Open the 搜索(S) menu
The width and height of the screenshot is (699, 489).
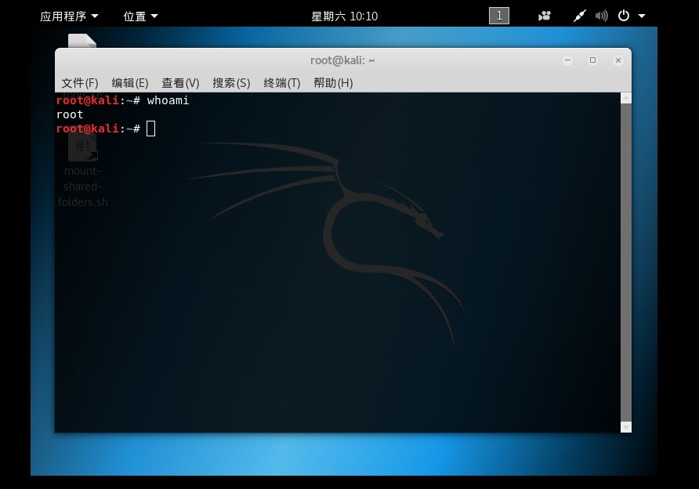tap(231, 83)
